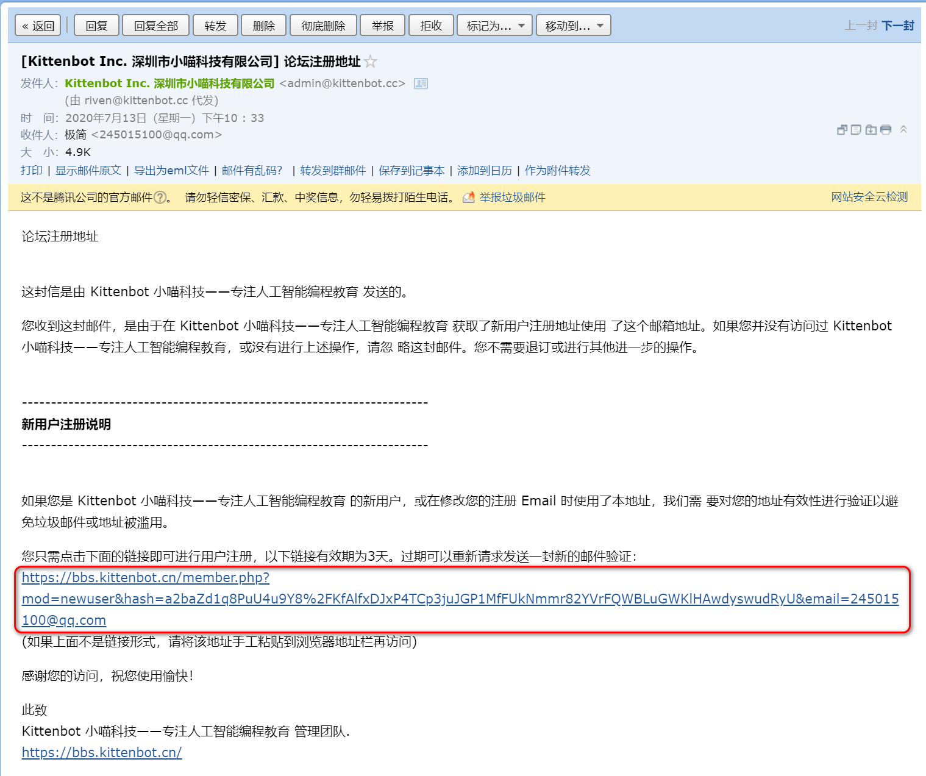Go to the next email 下一封

898,26
